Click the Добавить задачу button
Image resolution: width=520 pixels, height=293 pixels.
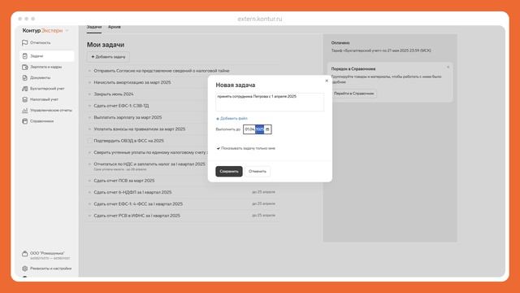point(108,57)
